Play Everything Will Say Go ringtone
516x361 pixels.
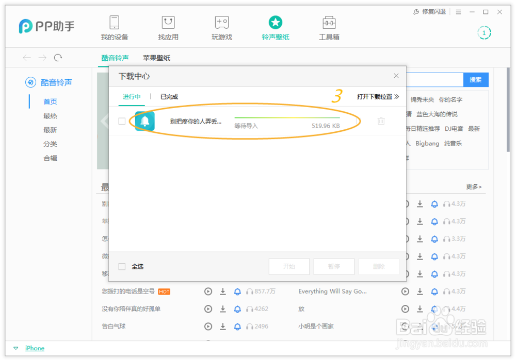[405, 291]
